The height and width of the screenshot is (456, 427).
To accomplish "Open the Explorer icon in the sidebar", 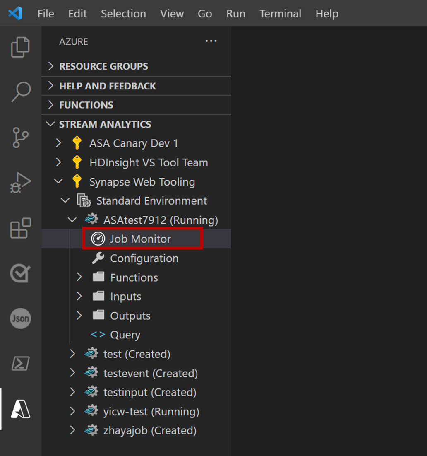I will tap(20, 47).
